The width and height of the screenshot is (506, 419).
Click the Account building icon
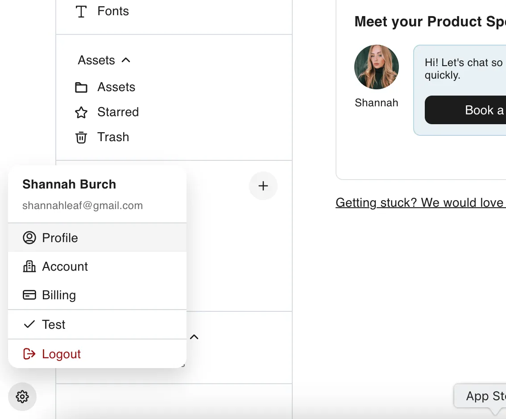(29, 267)
